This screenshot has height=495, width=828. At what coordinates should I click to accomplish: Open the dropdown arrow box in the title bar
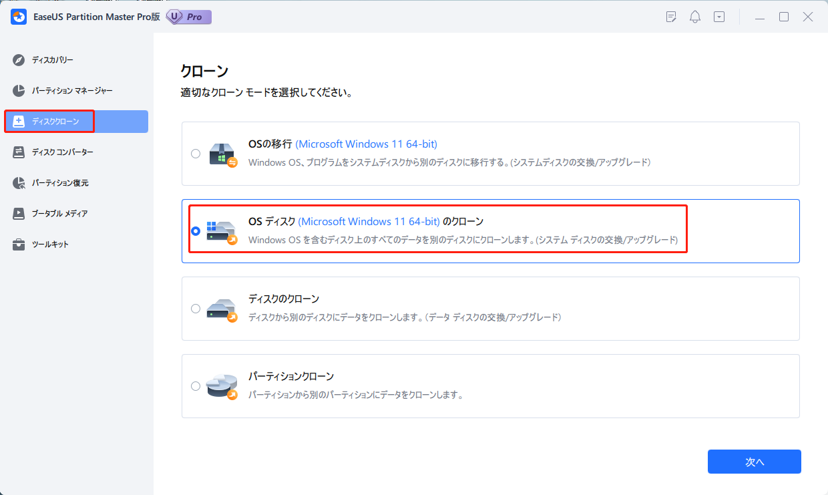719,16
